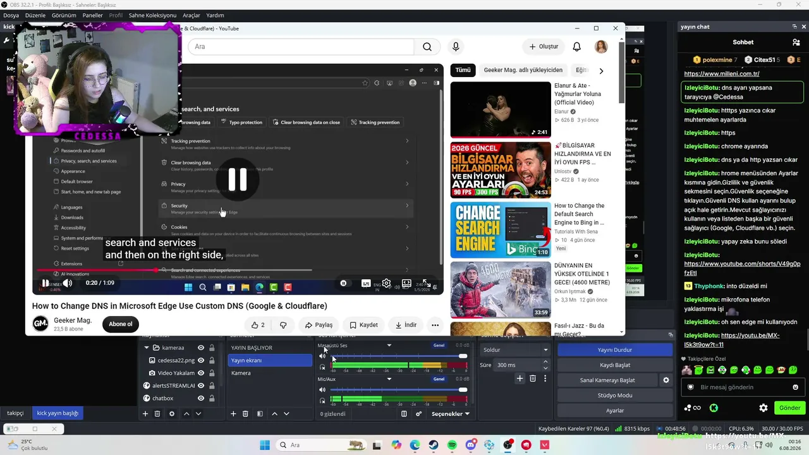Open transition options three-dot menu
Screen dimensions: 809x455
pos(545,379)
